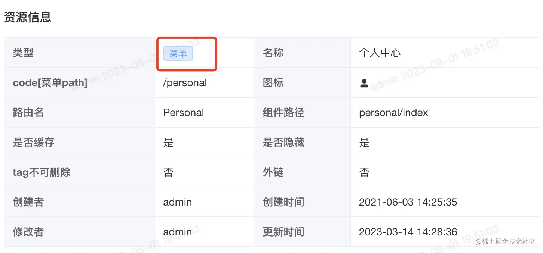Click the 修改者 admin value
Screen dimensions: 543x253
coord(178,232)
